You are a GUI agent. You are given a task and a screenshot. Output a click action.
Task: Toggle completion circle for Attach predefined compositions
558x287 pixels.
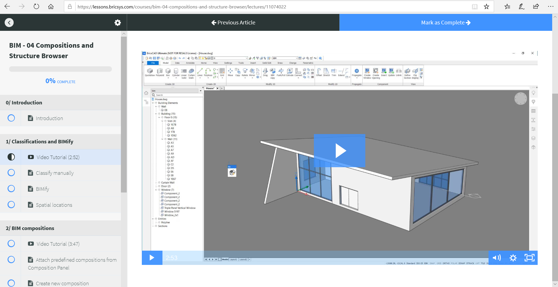click(x=11, y=259)
